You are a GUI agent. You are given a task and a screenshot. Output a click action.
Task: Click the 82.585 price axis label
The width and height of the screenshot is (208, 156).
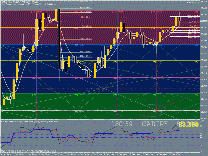204,54
